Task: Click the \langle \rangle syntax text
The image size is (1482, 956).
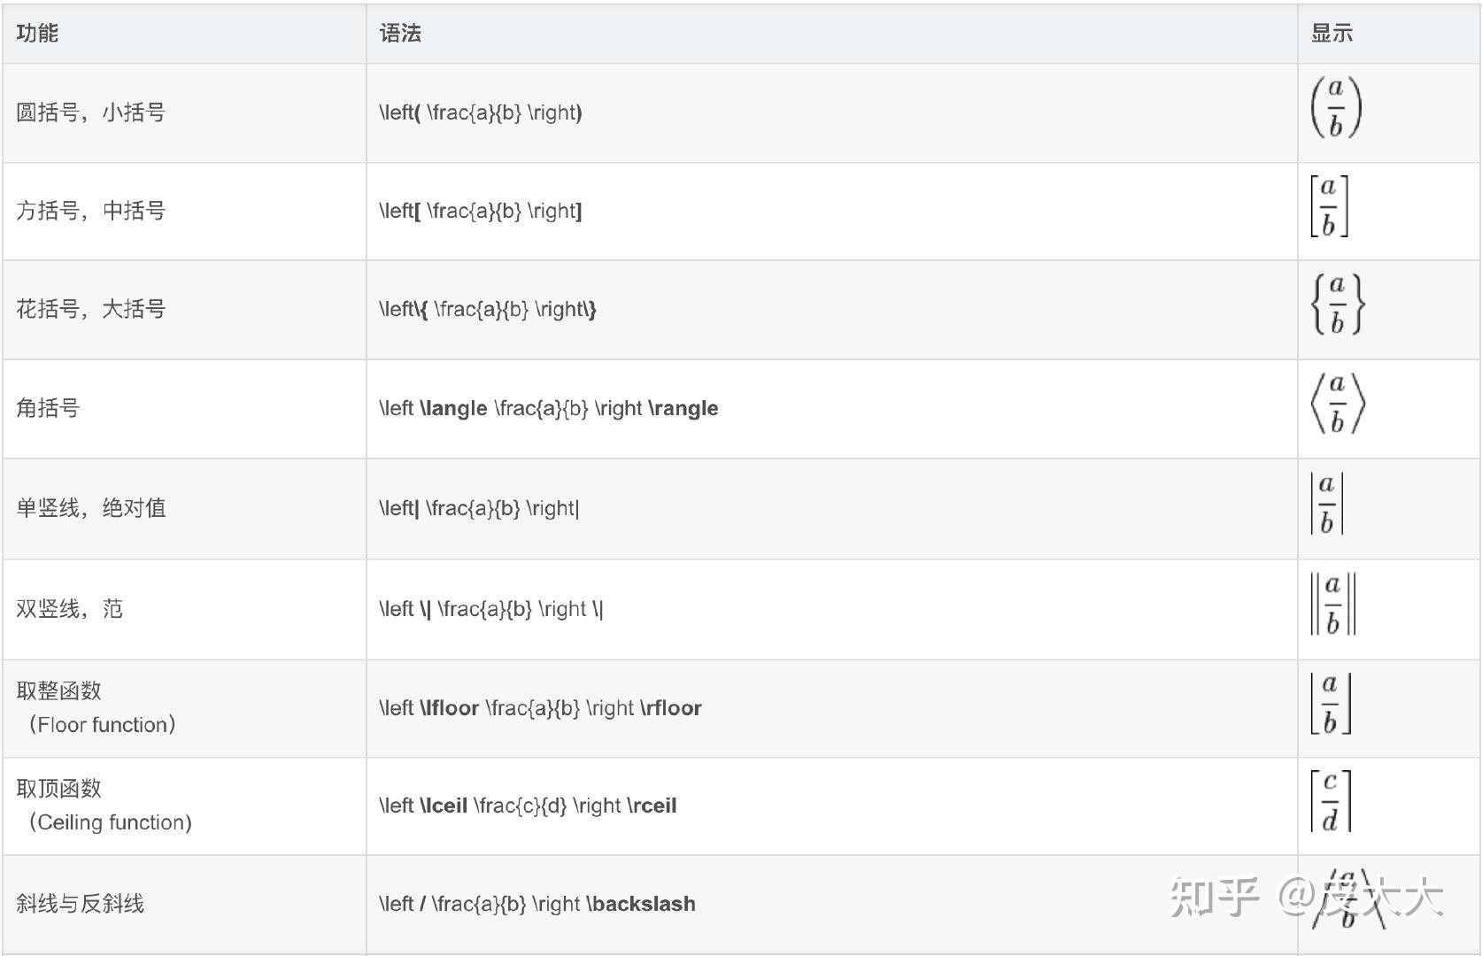Action: click(x=549, y=408)
